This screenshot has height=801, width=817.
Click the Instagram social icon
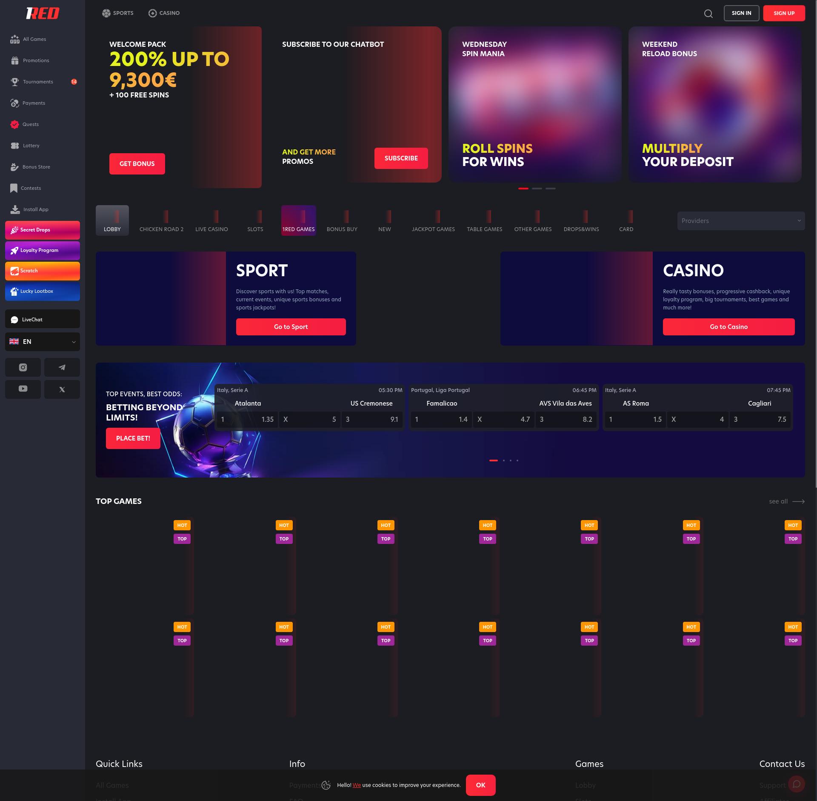(x=23, y=367)
